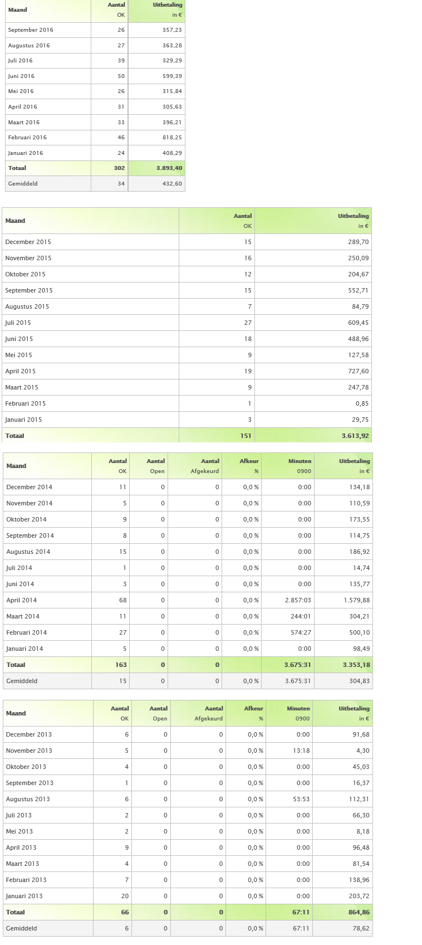Select the Augustus 2013 minutes 53:53
The image size is (422, 945).
click(301, 800)
